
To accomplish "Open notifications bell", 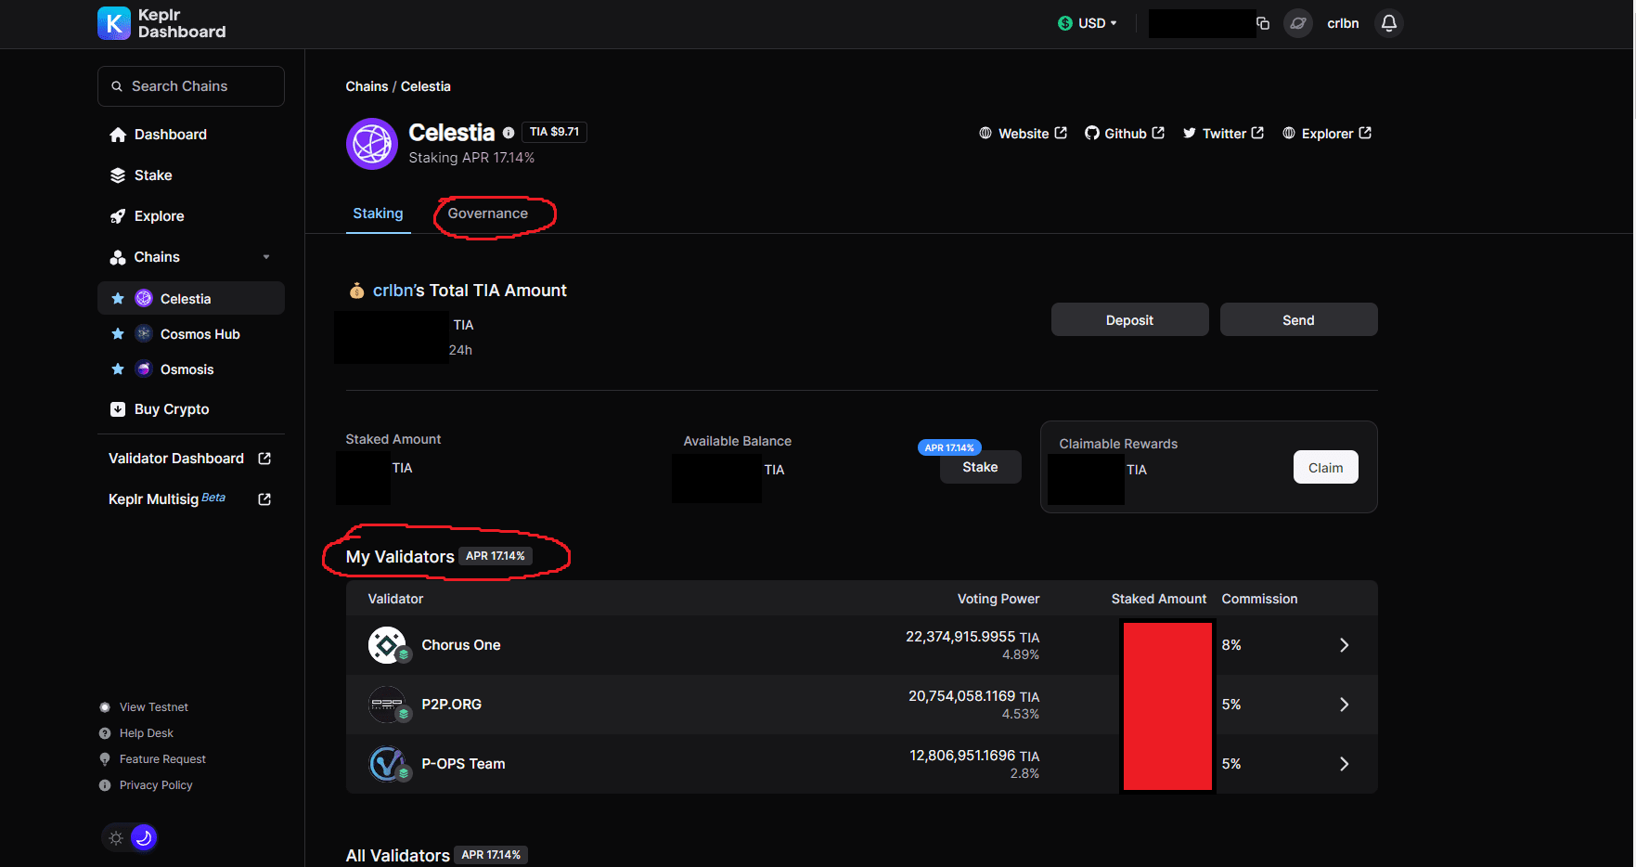I will [1389, 23].
